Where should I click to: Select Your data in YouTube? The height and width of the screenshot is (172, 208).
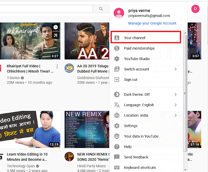click(x=147, y=136)
